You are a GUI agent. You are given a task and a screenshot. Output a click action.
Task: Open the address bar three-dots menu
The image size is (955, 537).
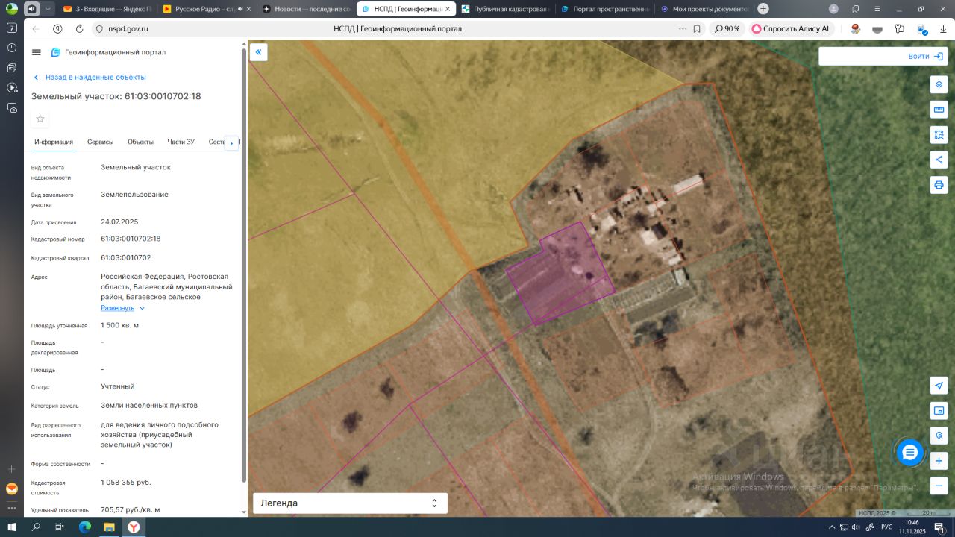(682, 28)
